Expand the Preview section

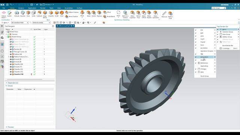[6, 127]
